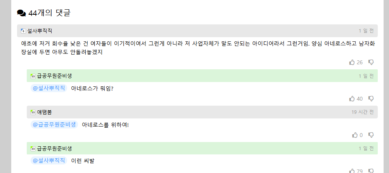Click the "19 시간 전" timestamp

(x=363, y=112)
